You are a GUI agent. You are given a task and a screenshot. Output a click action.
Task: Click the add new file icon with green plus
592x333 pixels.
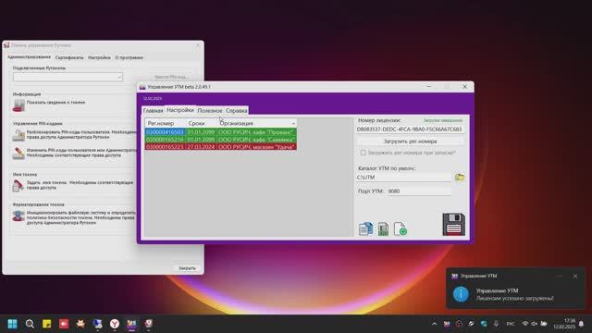(x=401, y=228)
